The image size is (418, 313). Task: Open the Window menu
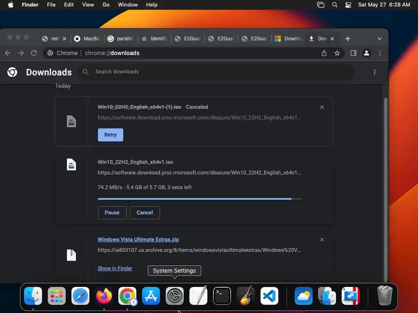point(128,5)
